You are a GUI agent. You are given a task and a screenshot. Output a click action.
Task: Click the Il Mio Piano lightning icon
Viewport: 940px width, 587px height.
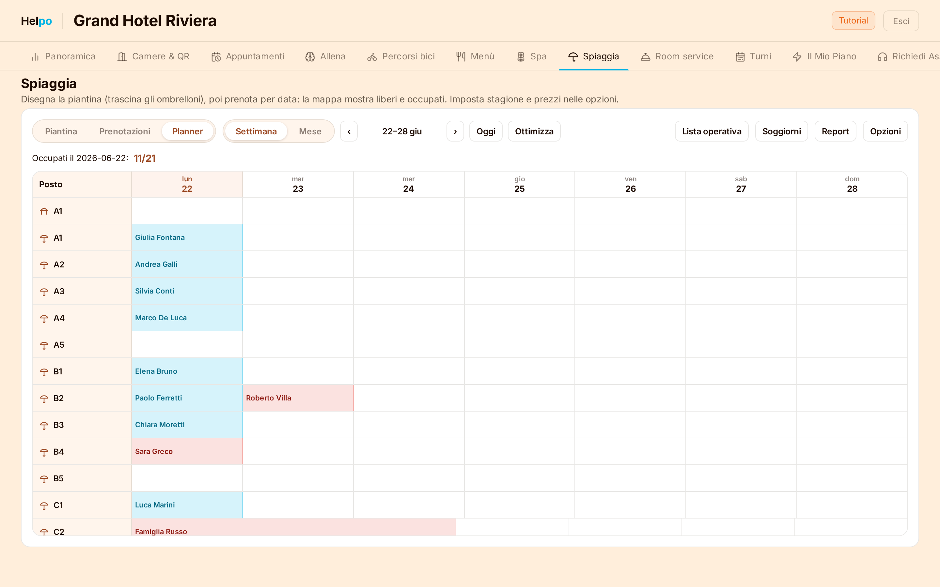coord(797,57)
